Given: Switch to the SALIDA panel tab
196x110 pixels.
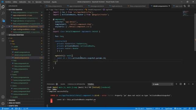Looking at the screenshot, I should 63,84.
